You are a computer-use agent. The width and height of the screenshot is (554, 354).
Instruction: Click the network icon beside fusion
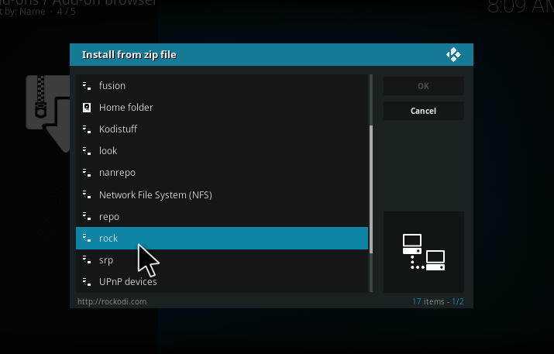coord(87,86)
